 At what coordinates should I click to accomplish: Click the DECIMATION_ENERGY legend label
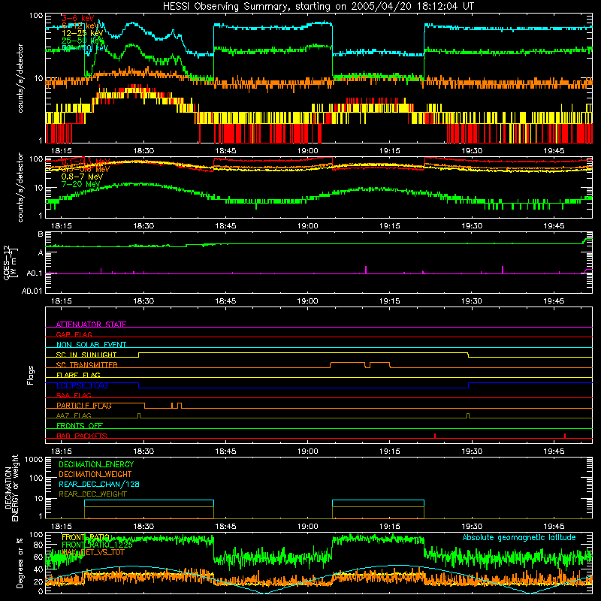point(96,464)
